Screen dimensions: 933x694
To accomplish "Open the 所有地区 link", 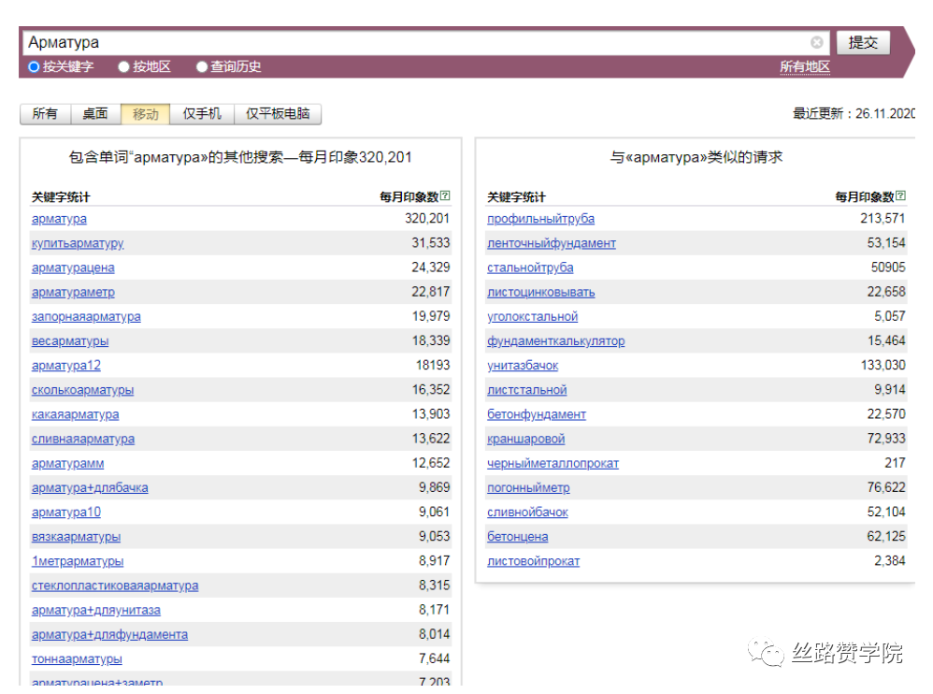I will pyautogui.click(x=805, y=66).
